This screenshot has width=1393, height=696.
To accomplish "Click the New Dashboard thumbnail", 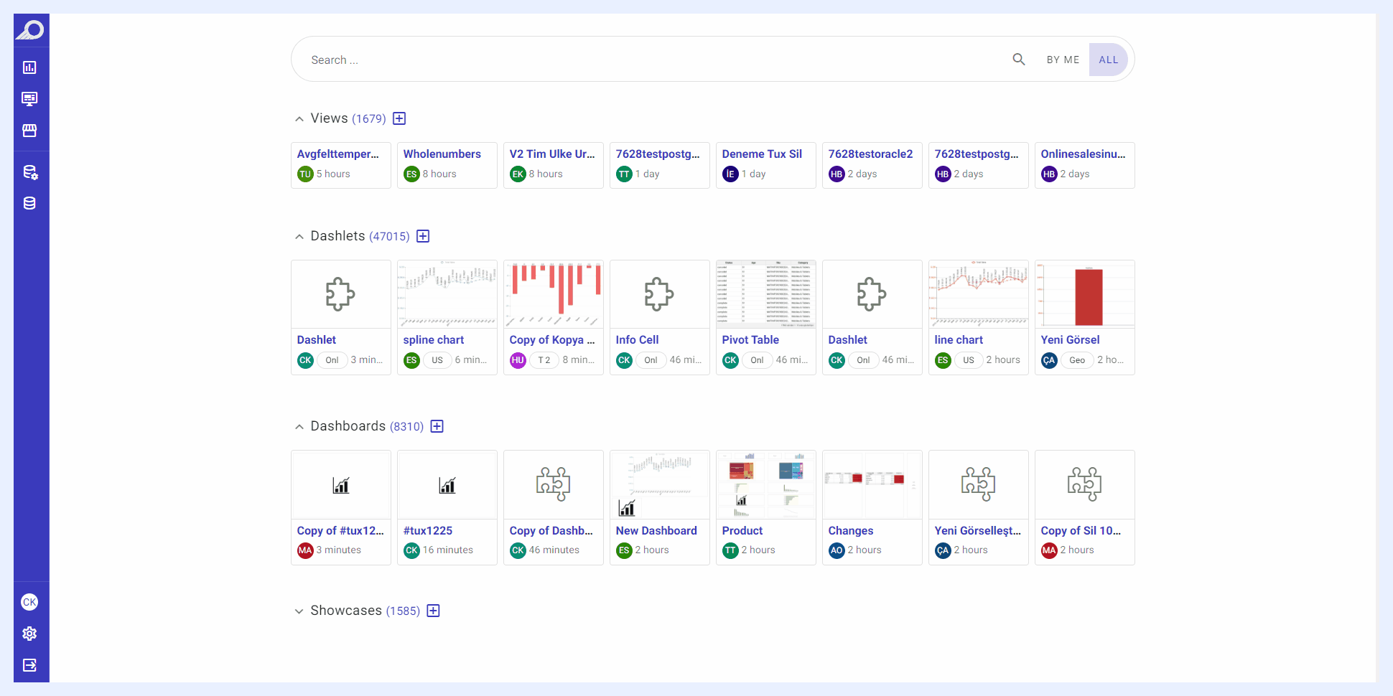I will coord(660,485).
